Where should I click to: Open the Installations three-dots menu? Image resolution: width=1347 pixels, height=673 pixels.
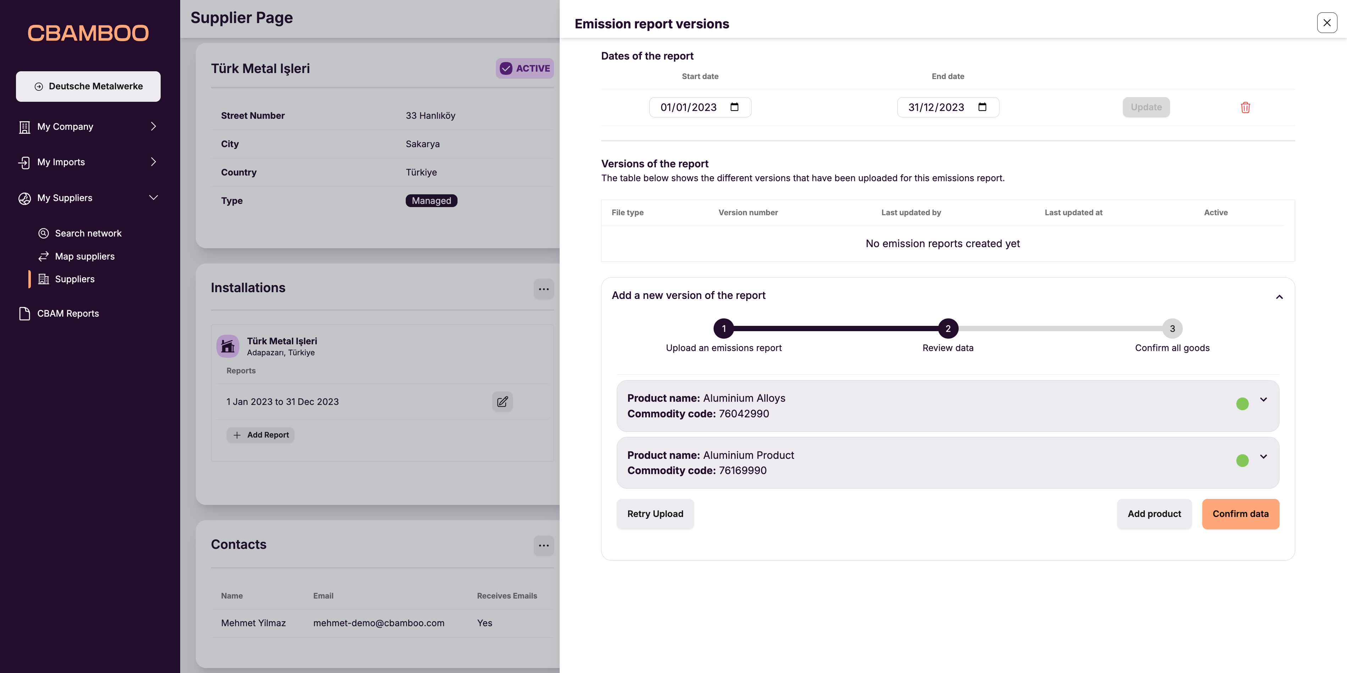click(543, 289)
